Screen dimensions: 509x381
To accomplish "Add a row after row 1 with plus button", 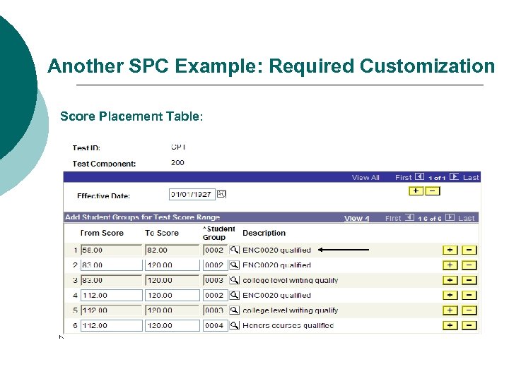I will tap(450, 250).
